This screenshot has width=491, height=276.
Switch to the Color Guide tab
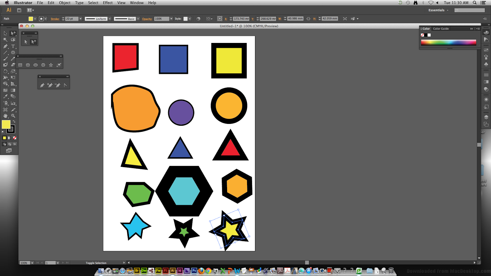click(441, 29)
